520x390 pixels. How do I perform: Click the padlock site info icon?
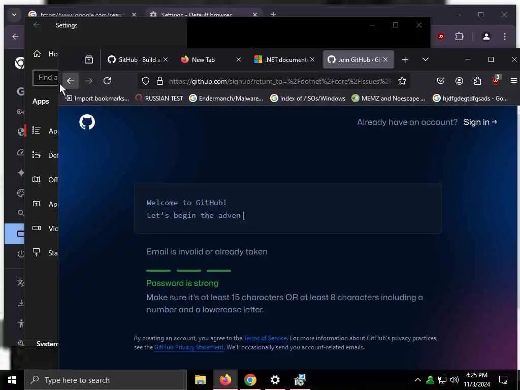[x=160, y=81]
